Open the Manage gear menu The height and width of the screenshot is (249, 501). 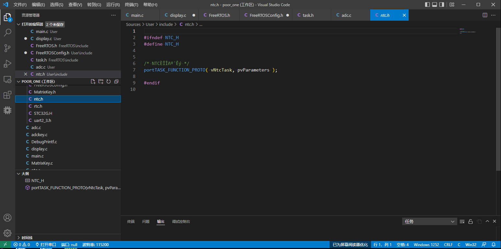(x=7, y=233)
